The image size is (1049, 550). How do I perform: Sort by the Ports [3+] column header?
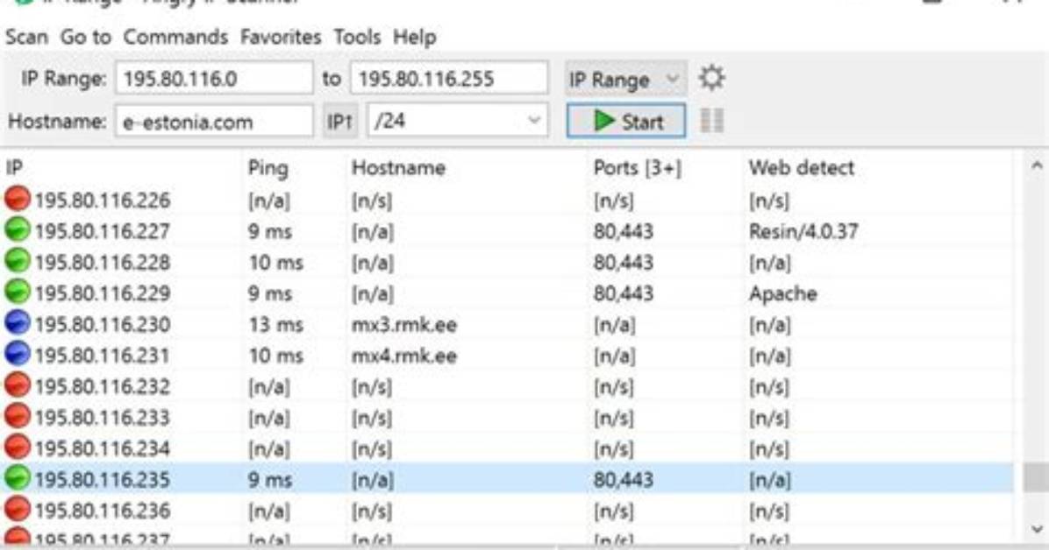point(637,167)
